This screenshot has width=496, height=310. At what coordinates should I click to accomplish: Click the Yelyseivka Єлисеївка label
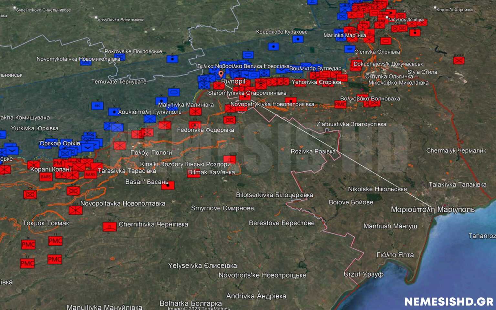(202, 266)
